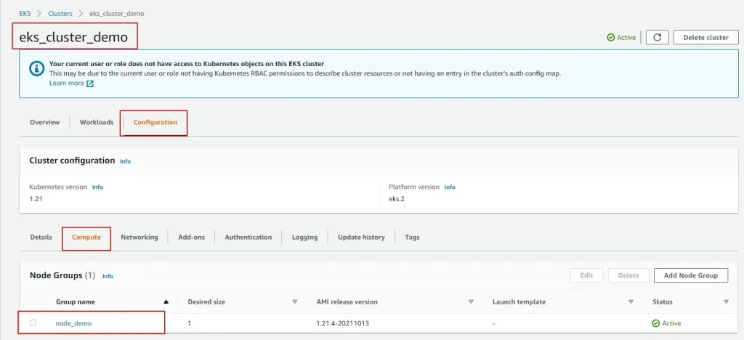Click the info circle icon in the alert banner
This screenshot has width=744, height=340.
[x=36, y=68]
